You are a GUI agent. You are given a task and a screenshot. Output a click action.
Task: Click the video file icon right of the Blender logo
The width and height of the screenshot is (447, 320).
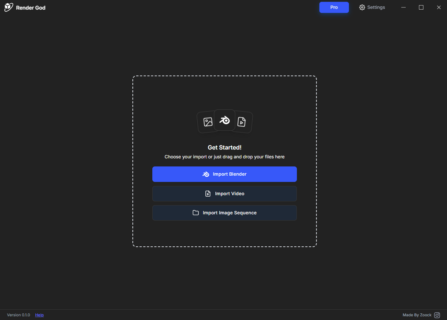point(242,123)
